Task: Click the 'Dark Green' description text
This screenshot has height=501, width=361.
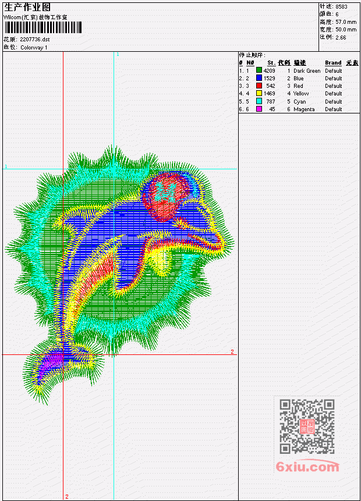Action: point(307,71)
